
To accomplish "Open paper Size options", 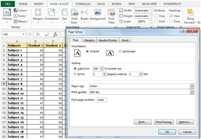I will click(65, 16).
